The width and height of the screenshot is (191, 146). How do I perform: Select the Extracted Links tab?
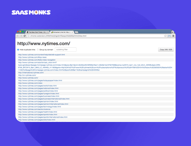coord(62,32)
